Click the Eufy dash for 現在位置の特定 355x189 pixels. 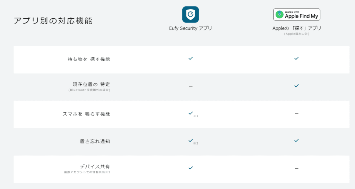click(x=191, y=86)
